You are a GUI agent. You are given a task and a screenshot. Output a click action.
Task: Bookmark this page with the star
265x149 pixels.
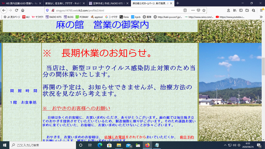click(204, 10)
